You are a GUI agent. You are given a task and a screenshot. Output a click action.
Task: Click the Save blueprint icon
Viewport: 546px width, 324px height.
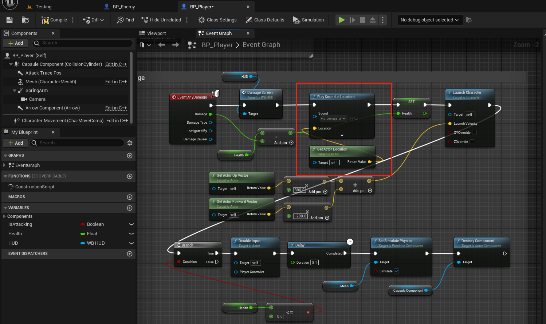coord(9,20)
